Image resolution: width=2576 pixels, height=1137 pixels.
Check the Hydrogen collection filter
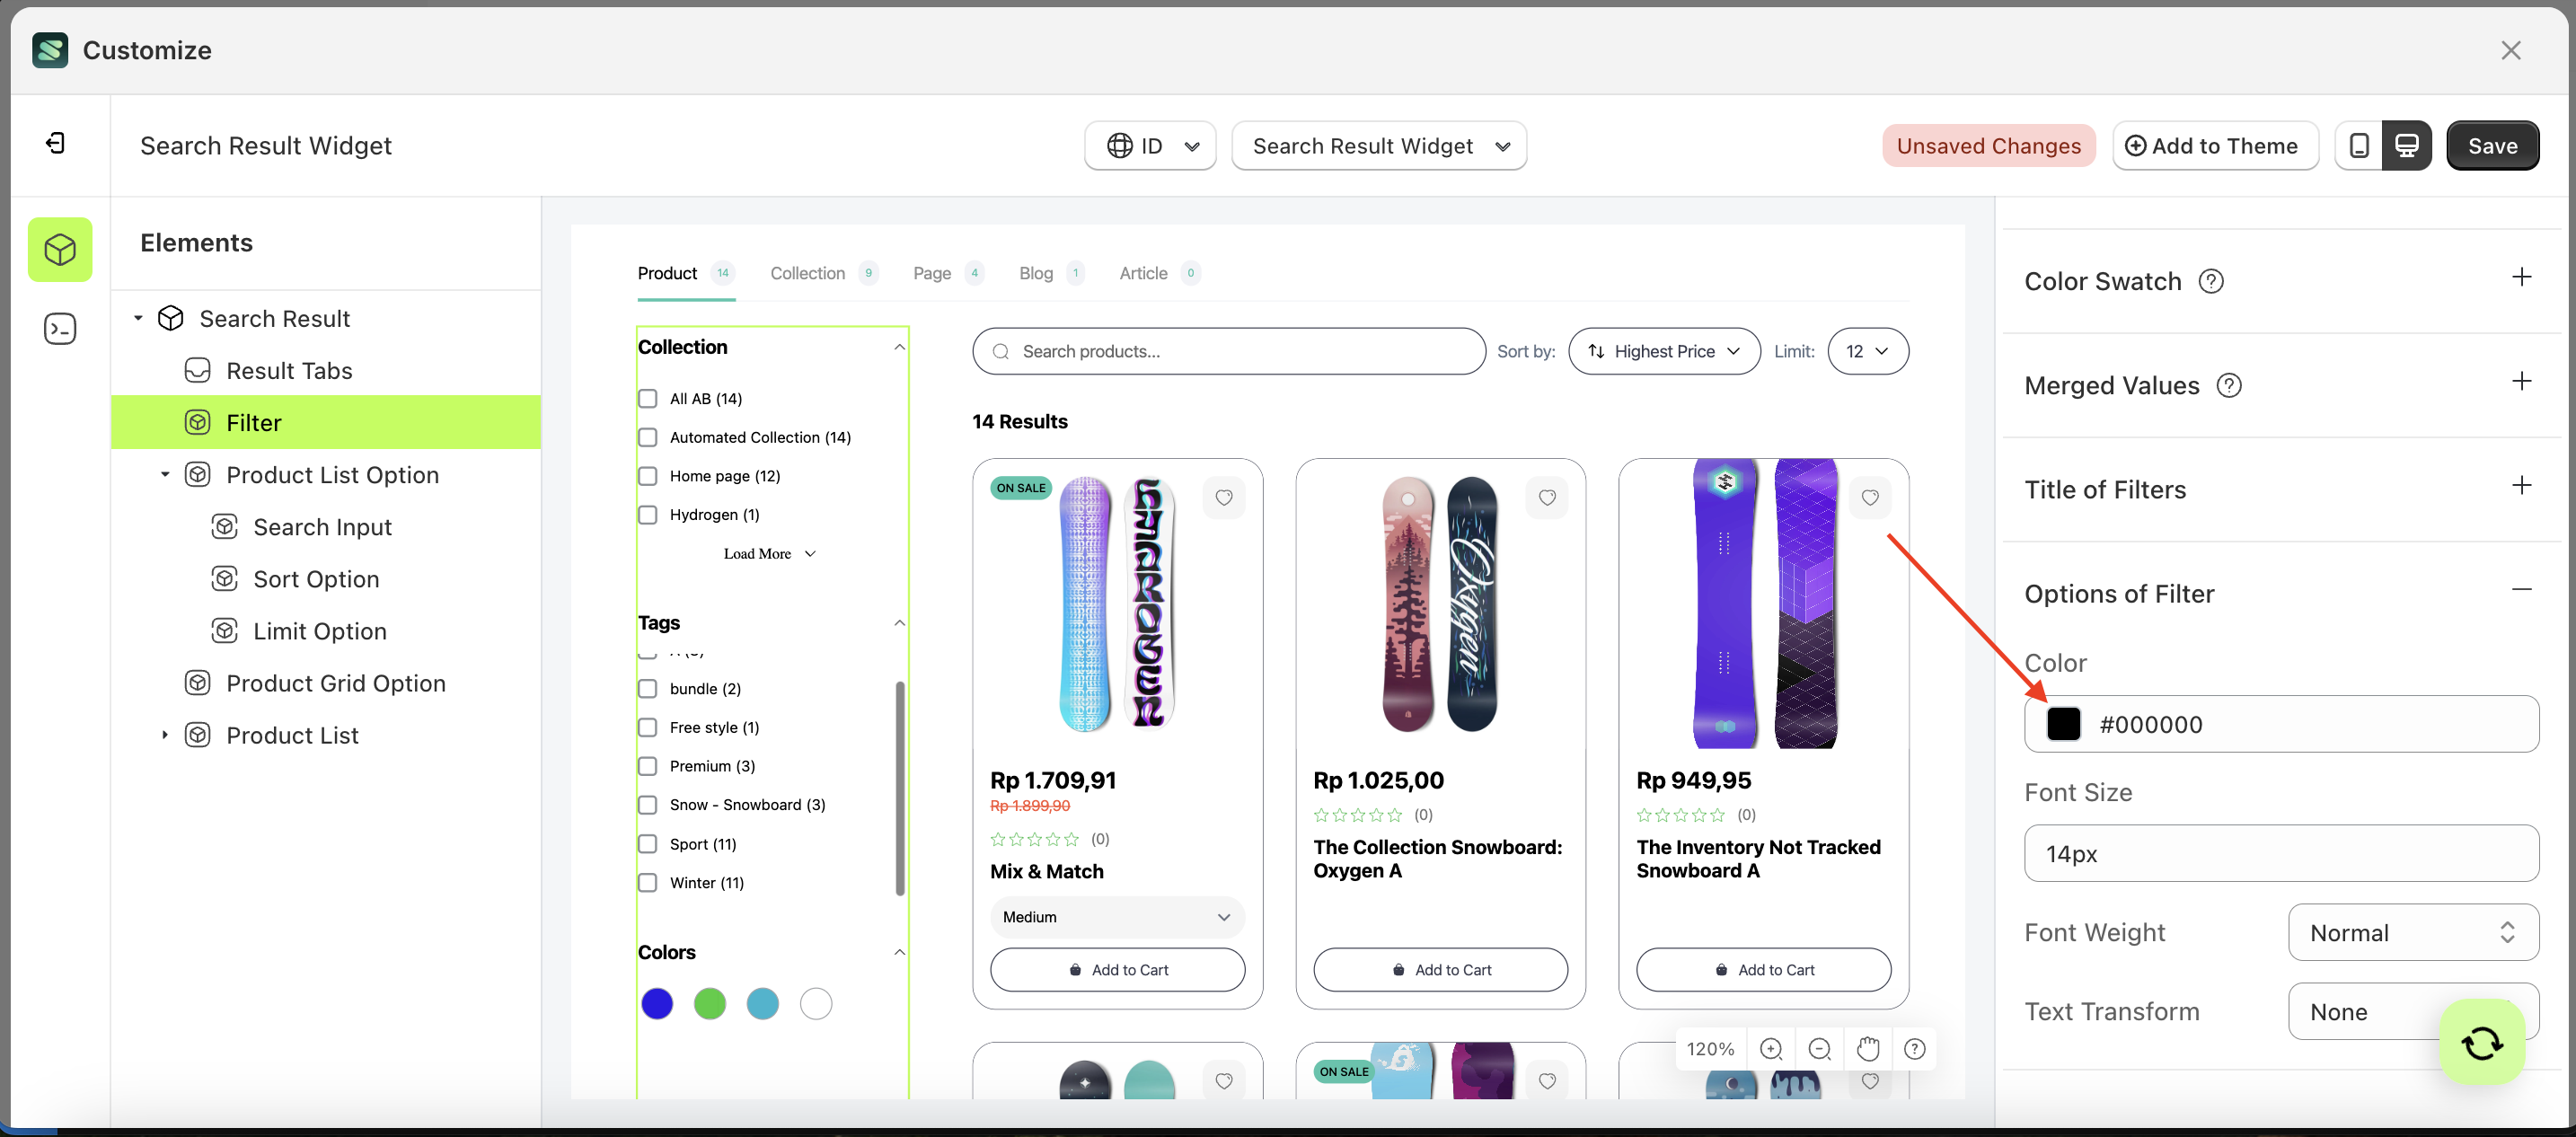point(648,514)
